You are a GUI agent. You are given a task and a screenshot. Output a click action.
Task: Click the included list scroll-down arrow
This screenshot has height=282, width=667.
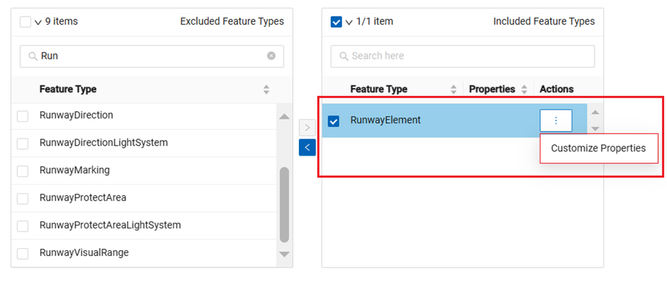click(595, 129)
